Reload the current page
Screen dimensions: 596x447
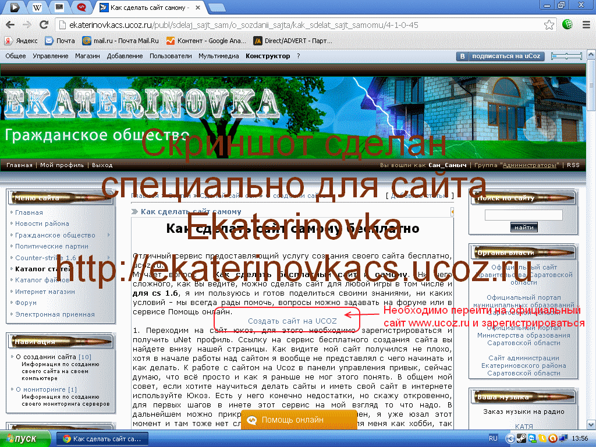44,25
